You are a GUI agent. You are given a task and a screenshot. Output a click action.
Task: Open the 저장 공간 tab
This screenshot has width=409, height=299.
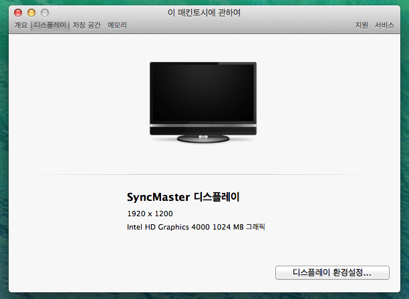tap(86, 25)
